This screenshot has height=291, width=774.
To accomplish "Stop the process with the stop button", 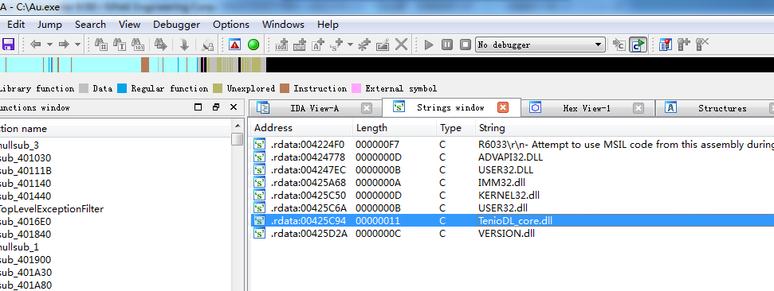I will pos(465,45).
